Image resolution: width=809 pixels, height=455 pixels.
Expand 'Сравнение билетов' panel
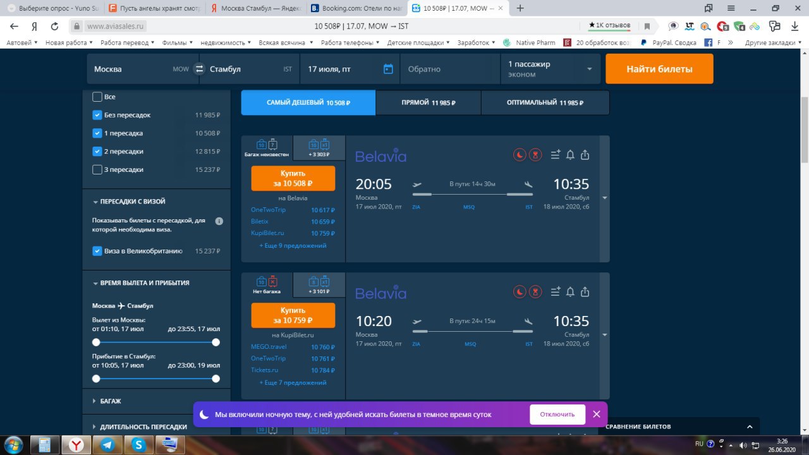tap(679, 427)
